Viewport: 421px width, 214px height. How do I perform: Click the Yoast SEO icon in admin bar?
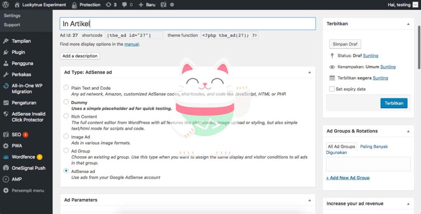coord(163,5)
